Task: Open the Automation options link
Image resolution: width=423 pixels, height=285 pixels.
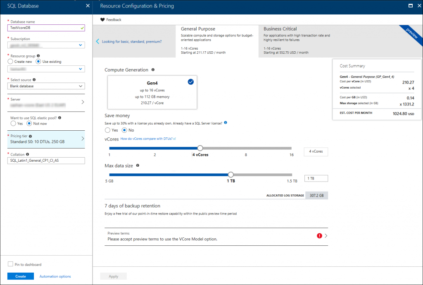Action: 55,276
